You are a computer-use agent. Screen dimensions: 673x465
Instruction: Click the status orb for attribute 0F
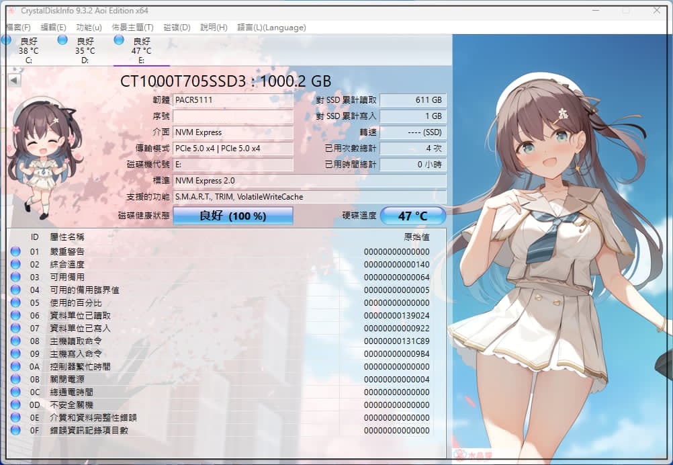point(15,430)
